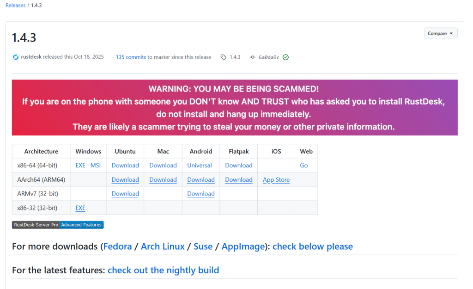Select Android Universal download
473x289 pixels.
pos(200,166)
